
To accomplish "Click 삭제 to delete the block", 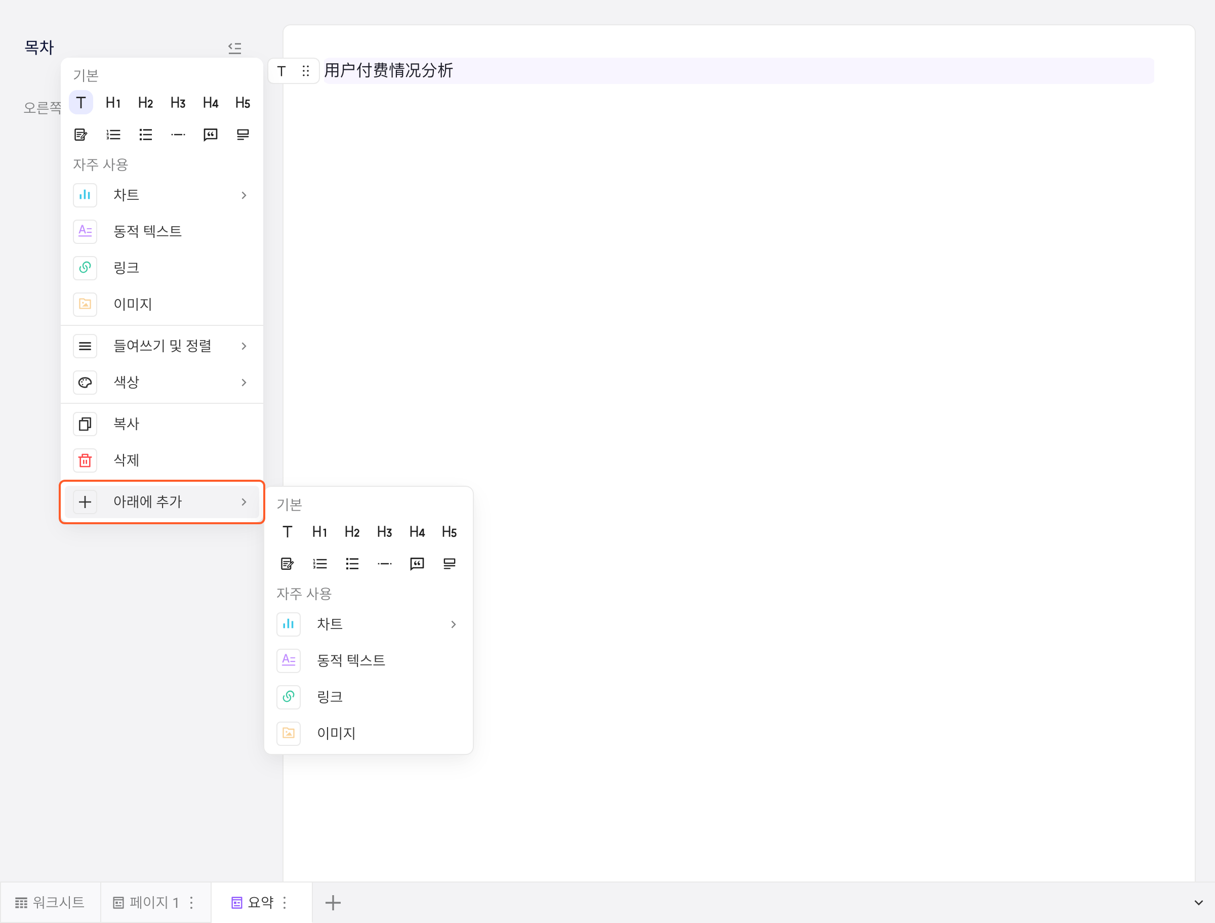I will point(161,460).
